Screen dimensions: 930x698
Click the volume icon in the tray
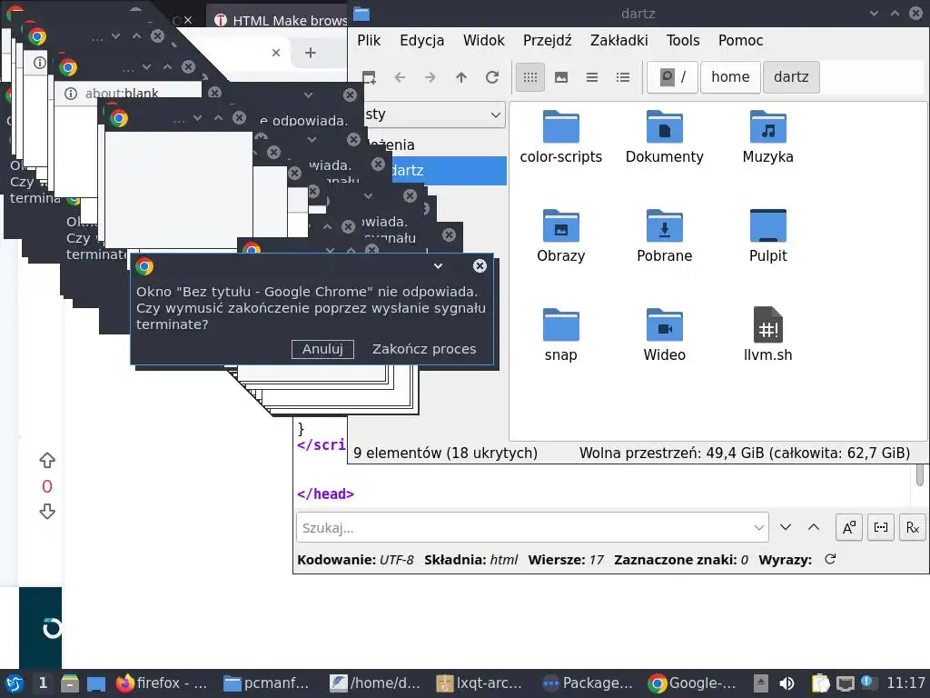787,683
